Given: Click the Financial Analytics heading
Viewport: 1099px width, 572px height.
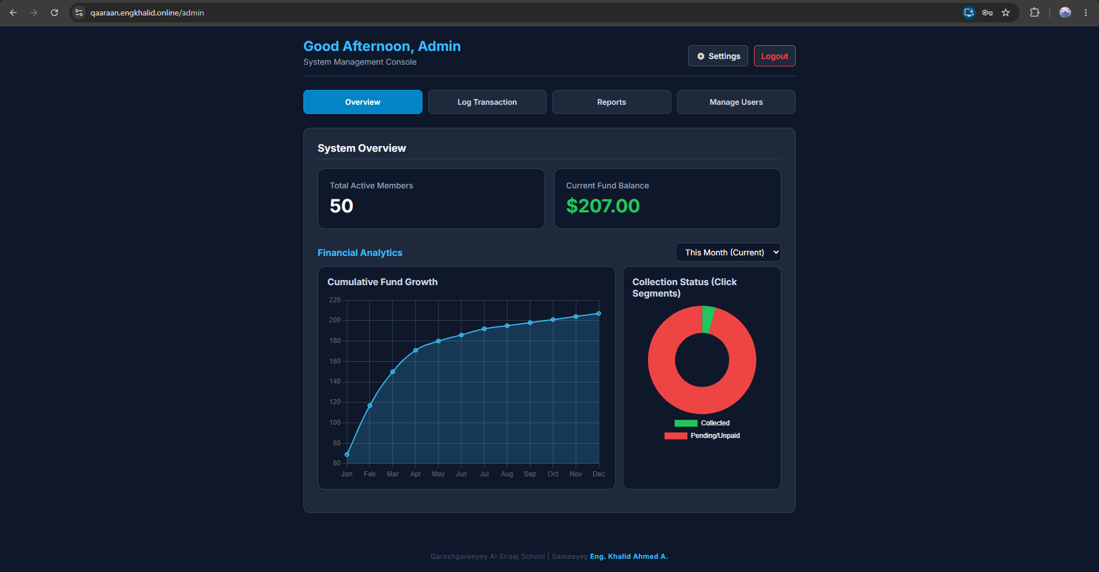Looking at the screenshot, I should (360, 253).
